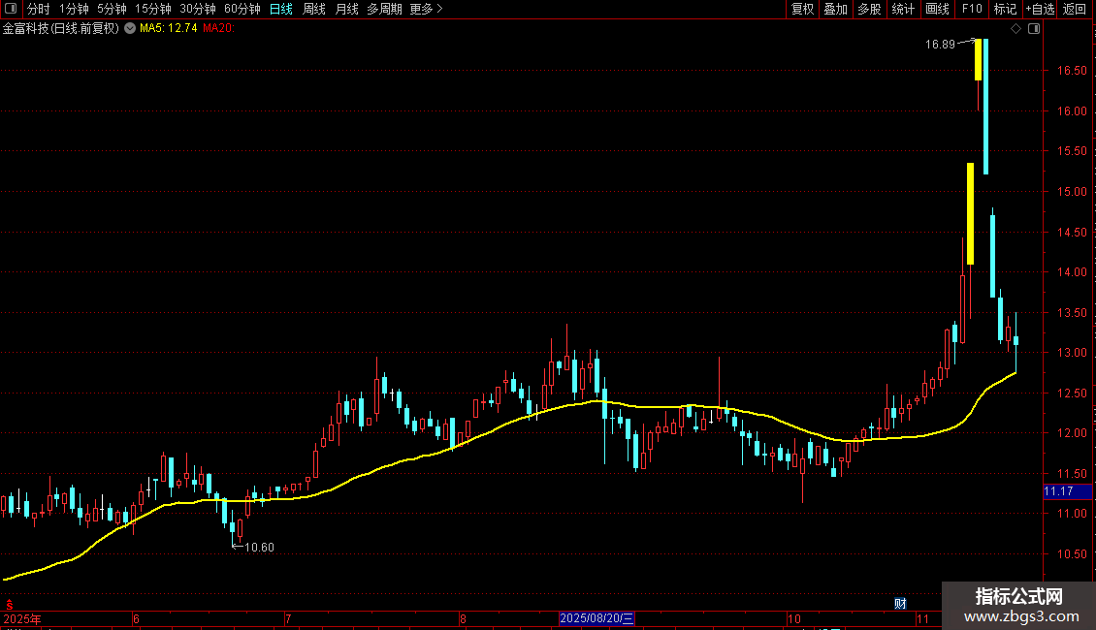Click the 统计 statistics button

903,9
